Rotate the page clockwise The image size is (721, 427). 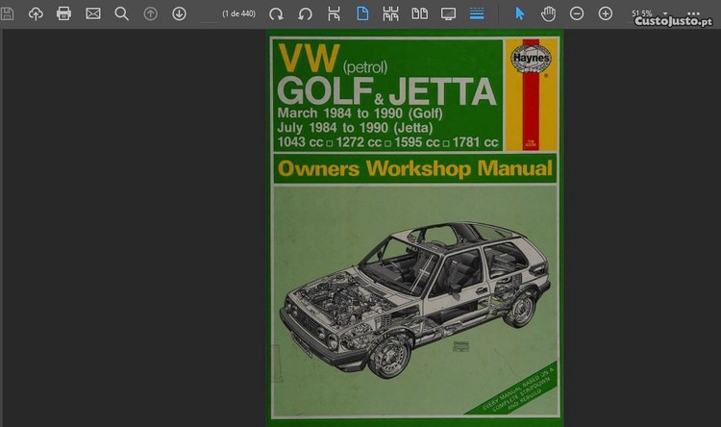[276, 13]
